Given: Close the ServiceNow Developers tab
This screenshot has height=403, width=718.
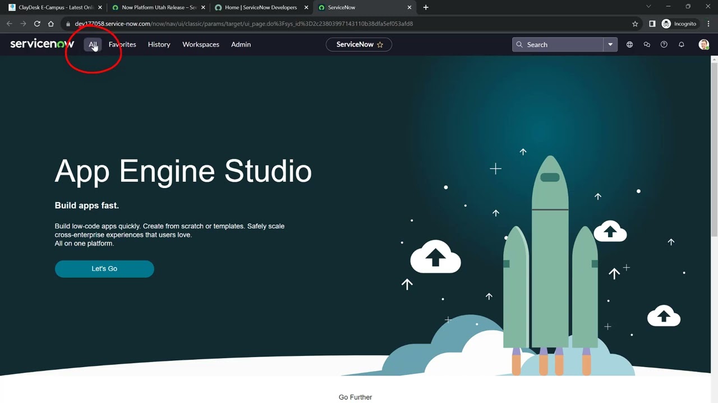Looking at the screenshot, I should pos(306,7).
